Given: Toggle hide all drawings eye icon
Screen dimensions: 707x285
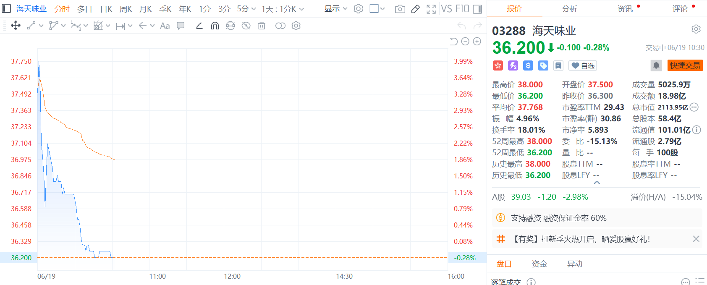Looking at the screenshot, I should [246, 26].
